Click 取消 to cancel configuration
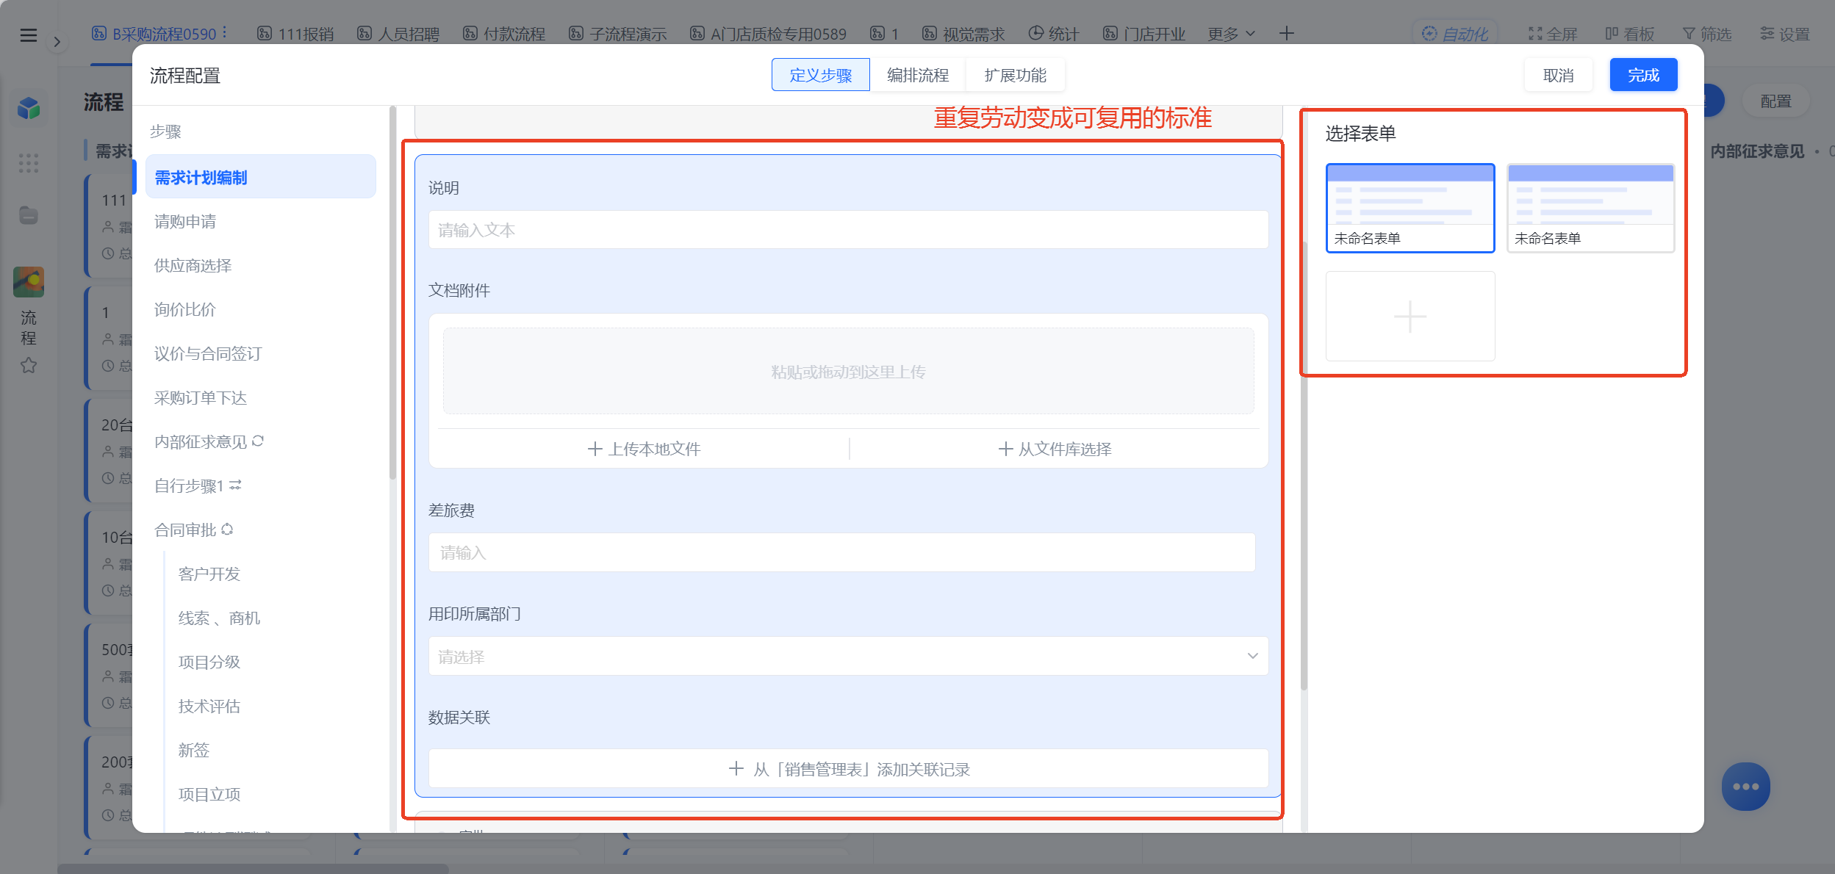Image resolution: width=1835 pixels, height=874 pixels. click(1558, 75)
